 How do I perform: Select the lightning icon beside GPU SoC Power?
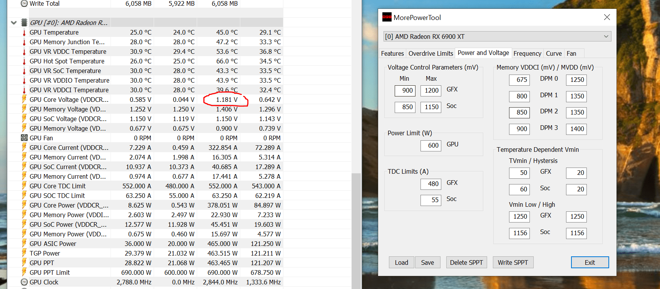(24, 224)
